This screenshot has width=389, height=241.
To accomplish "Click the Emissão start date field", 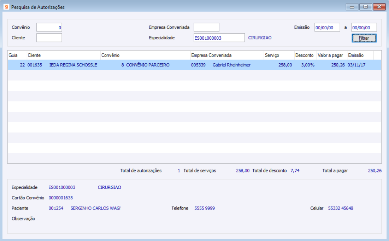I will pyautogui.click(x=327, y=27).
